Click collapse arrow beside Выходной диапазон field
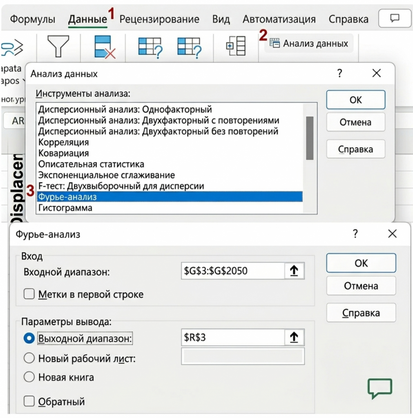 click(x=294, y=338)
